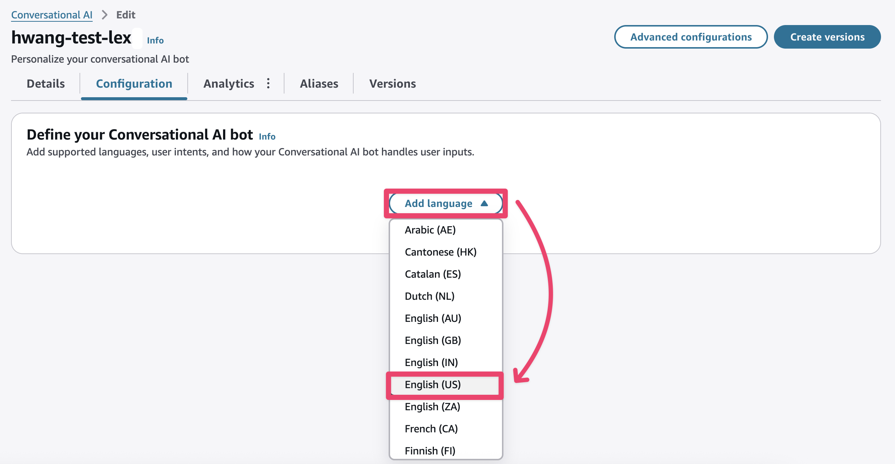895x464 pixels.
Task: Pick Cantonese (HK) from the dropdown
Action: coord(441,252)
